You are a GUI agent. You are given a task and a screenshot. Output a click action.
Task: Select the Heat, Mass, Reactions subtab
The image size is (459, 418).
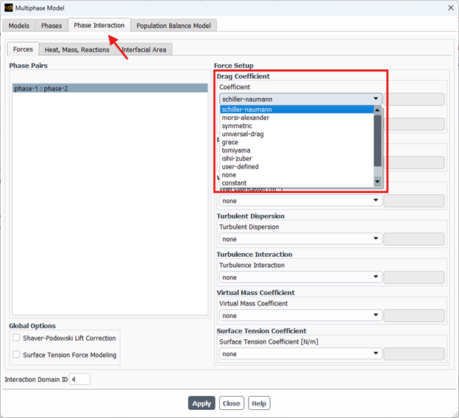76,49
